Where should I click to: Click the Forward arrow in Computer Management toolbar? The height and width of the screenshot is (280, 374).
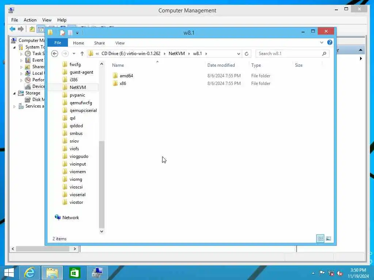point(21,29)
